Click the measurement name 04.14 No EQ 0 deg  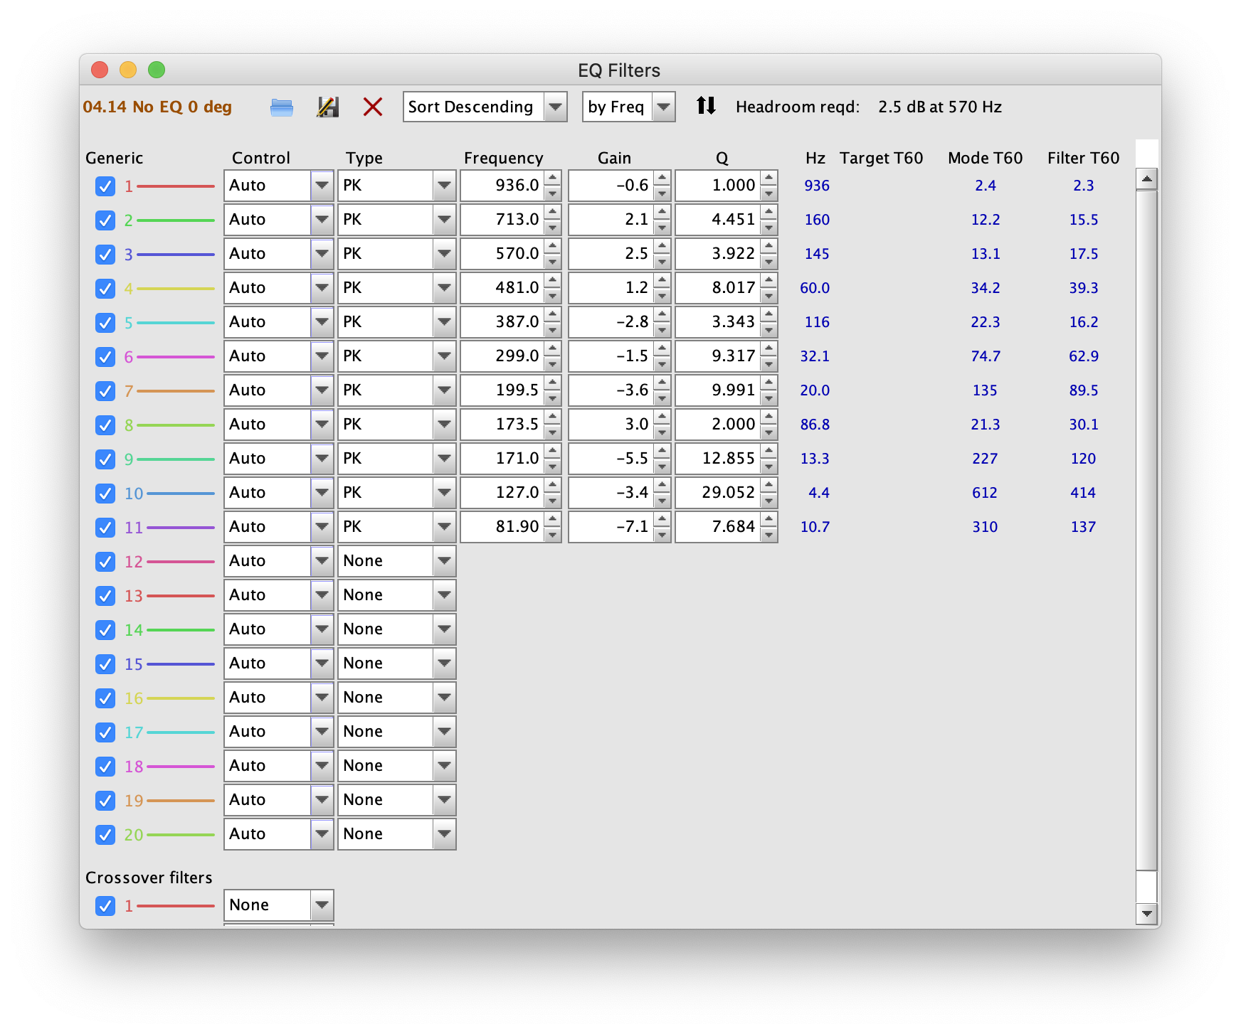(157, 107)
